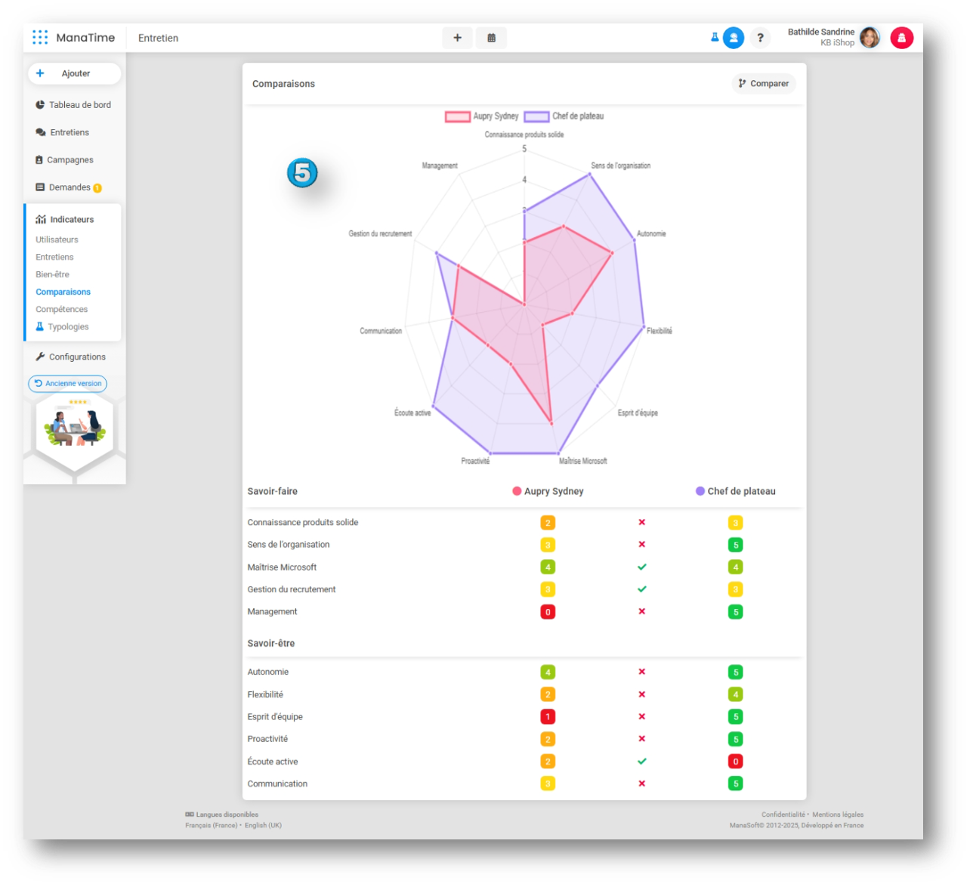Click the Comparer button

tap(764, 84)
